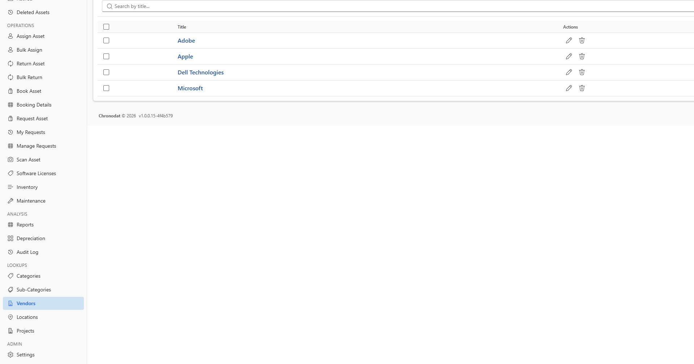Click the Actions column header

click(570, 27)
